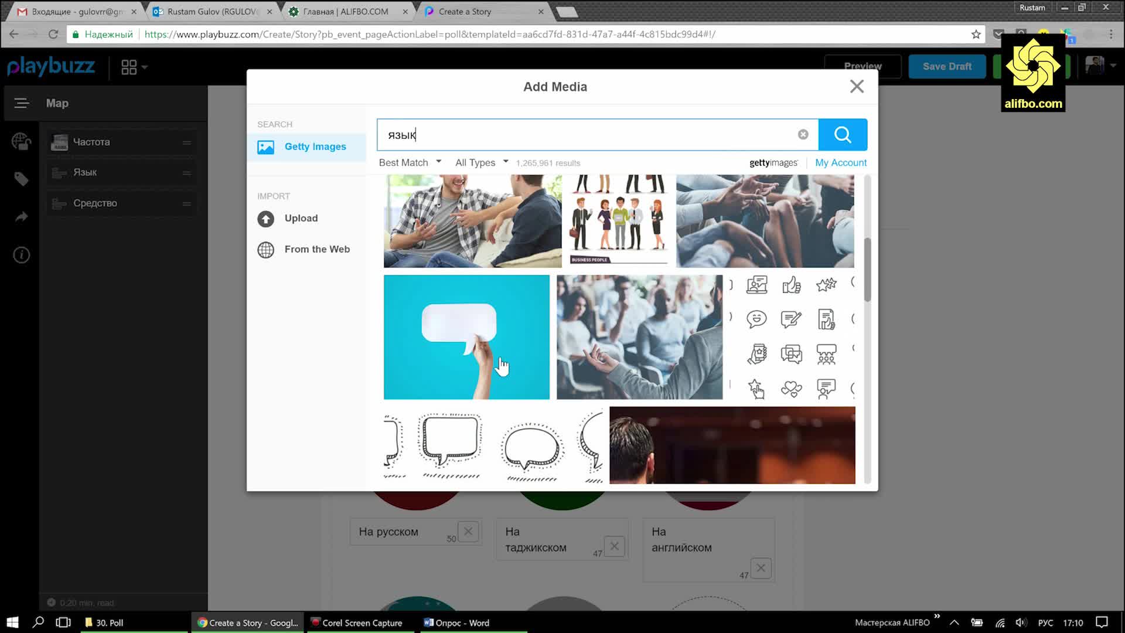Click the results list scrollbar
The height and width of the screenshot is (633, 1125).
[x=867, y=270]
